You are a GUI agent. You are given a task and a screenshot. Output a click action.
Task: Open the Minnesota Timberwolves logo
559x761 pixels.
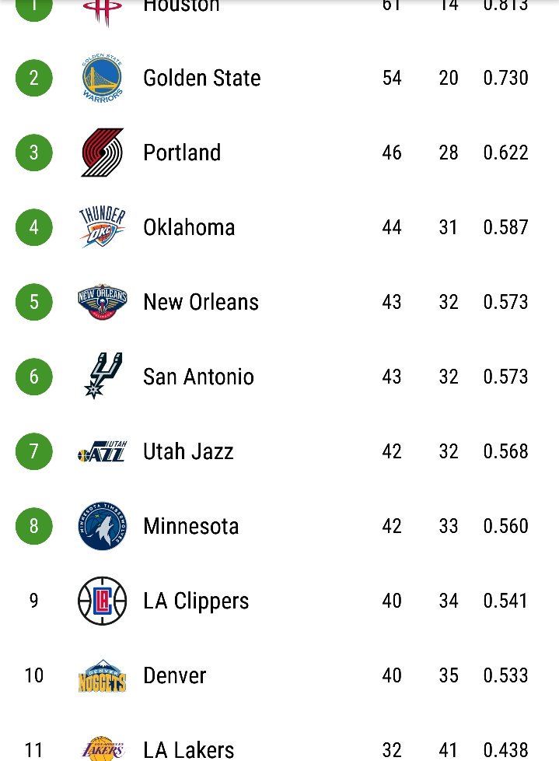pos(103,526)
